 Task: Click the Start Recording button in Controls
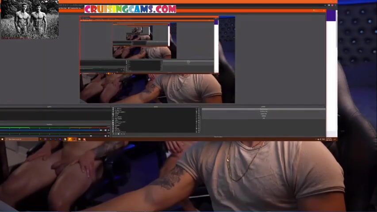coord(263,111)
